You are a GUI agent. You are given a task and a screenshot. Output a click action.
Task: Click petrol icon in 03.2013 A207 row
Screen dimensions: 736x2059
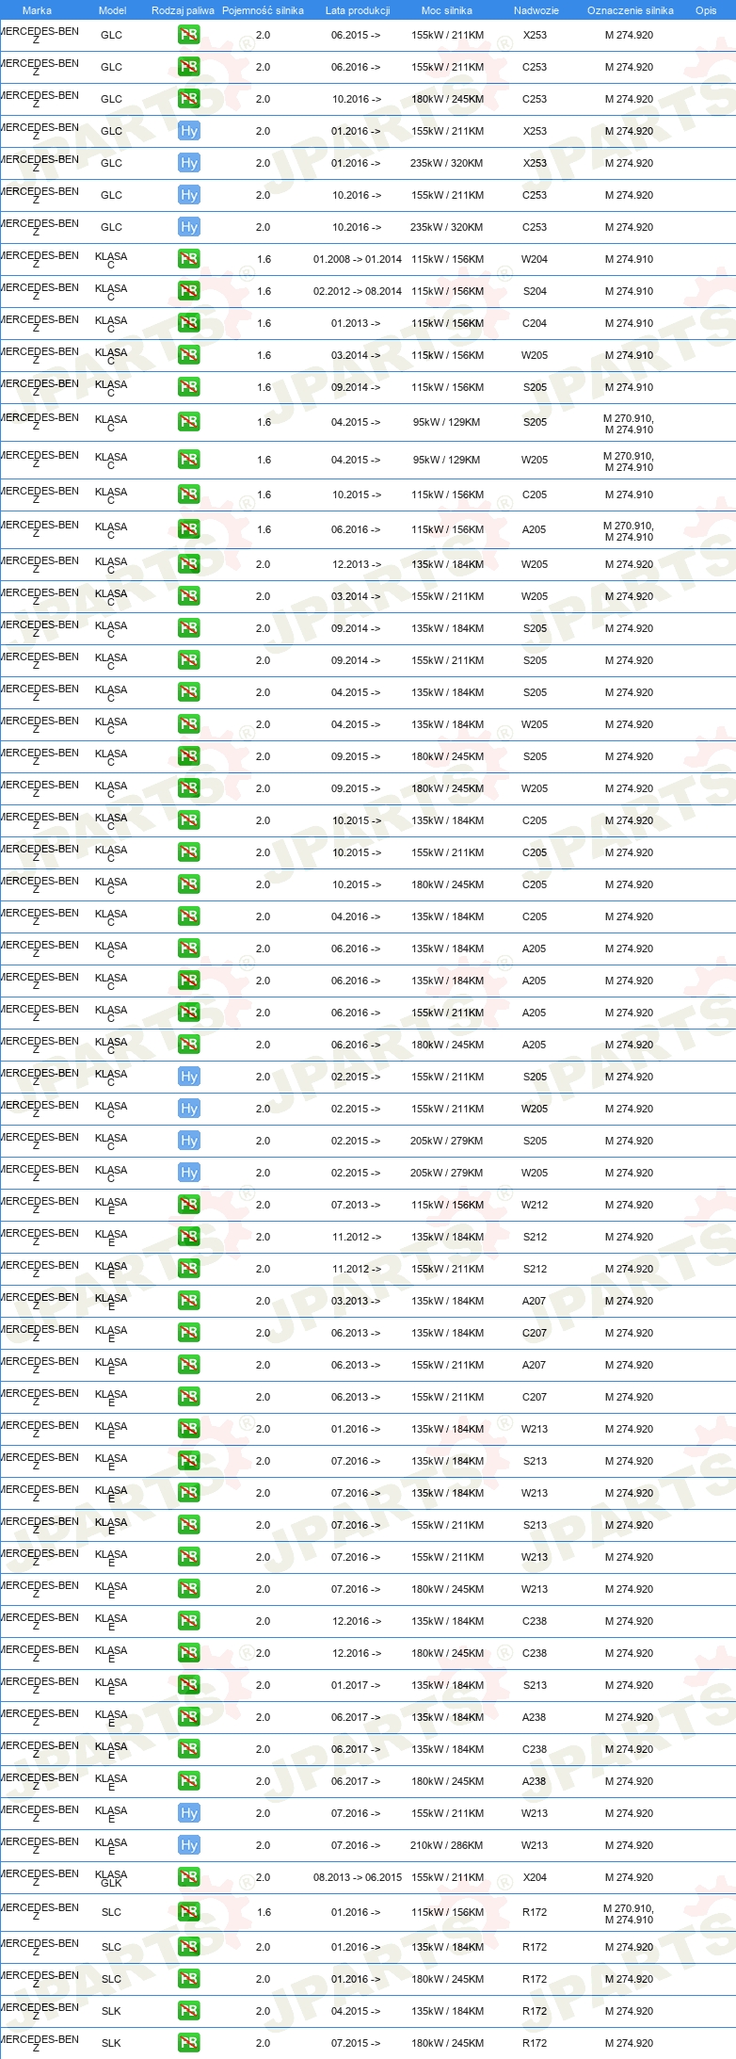click(x=188, y=1302)
